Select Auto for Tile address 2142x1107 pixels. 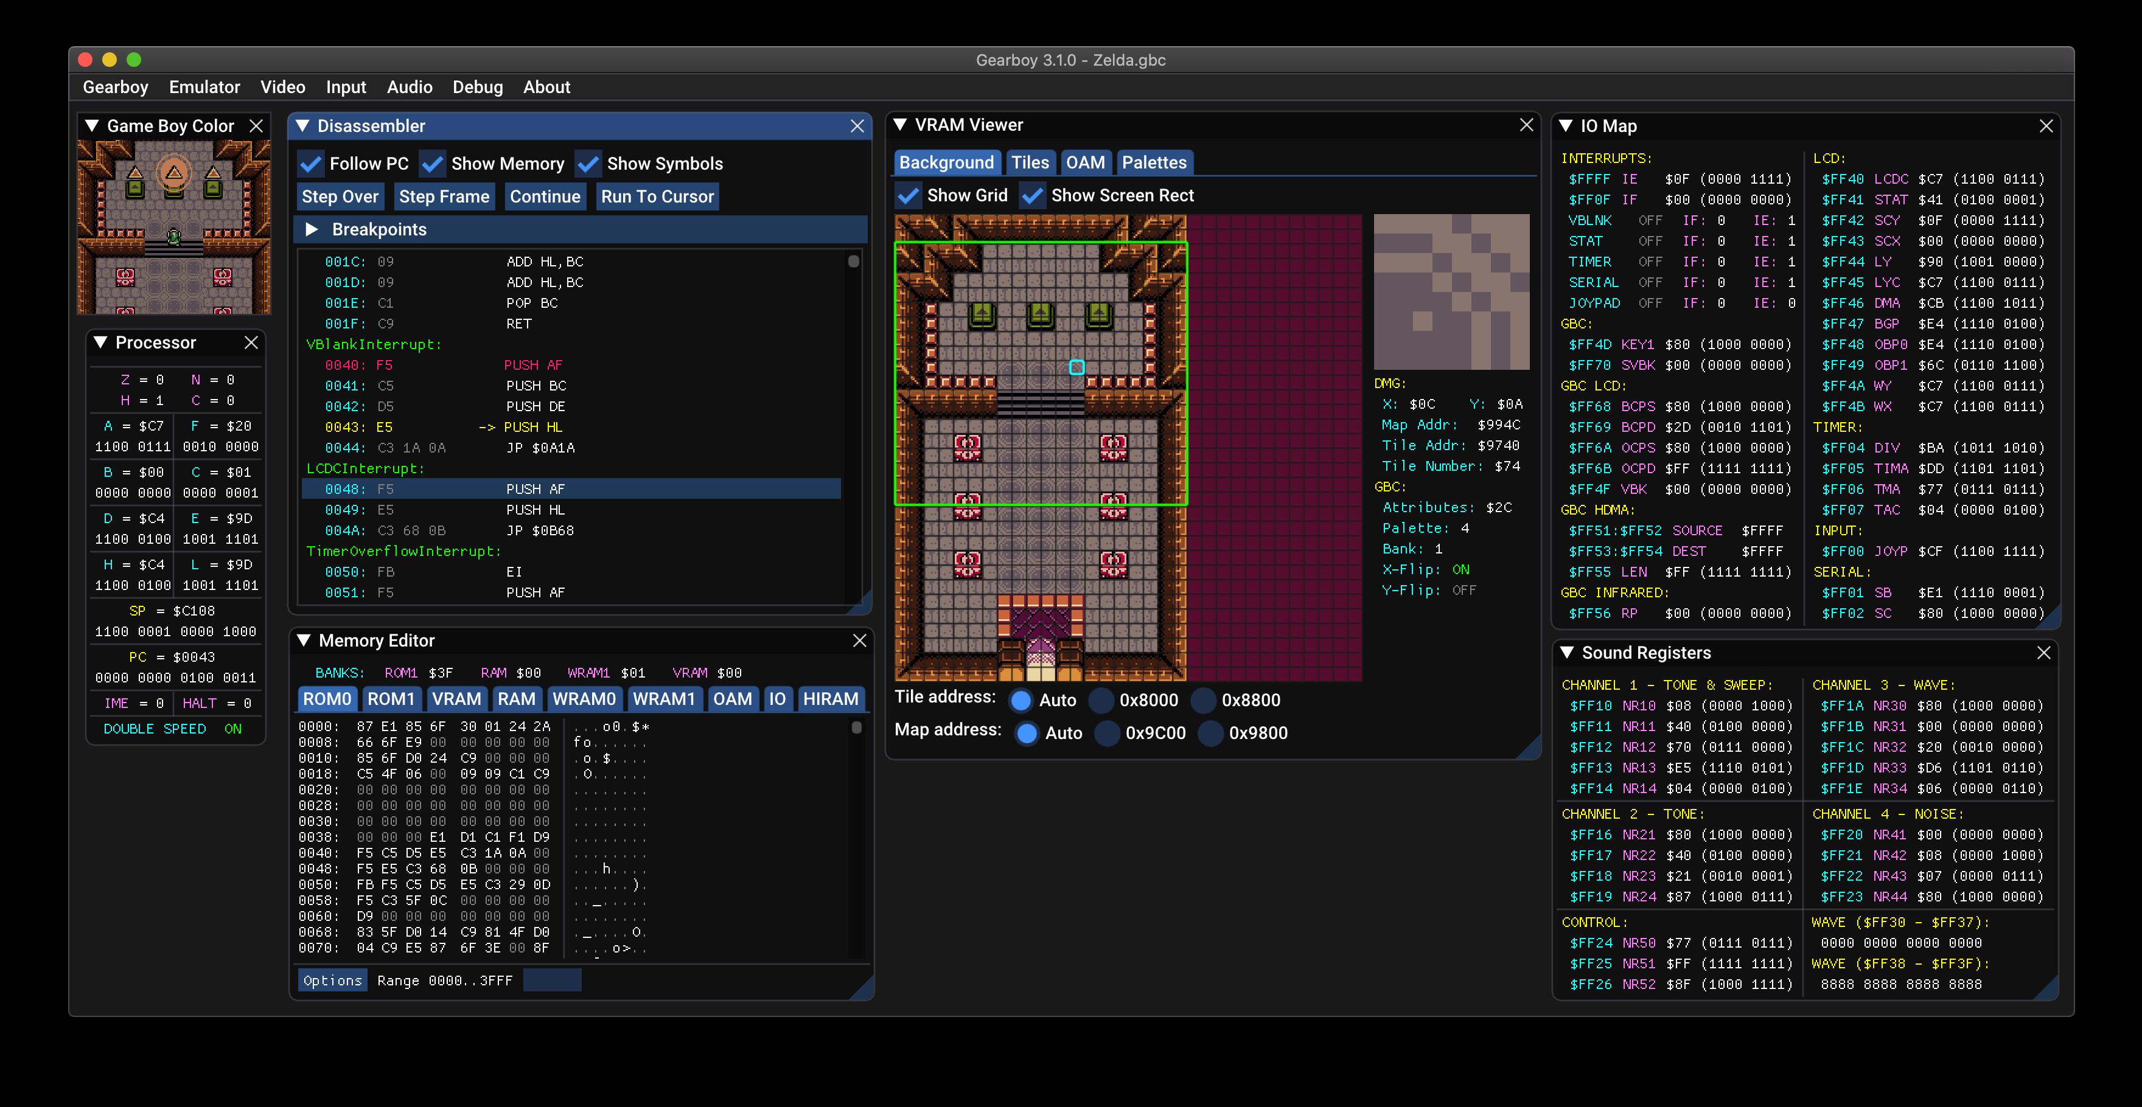coord(1021,699)
